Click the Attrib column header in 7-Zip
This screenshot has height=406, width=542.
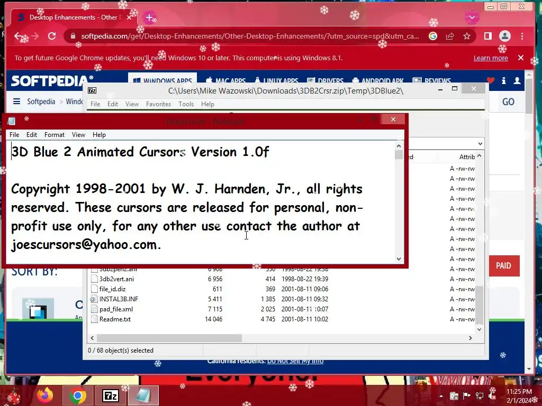pyautogui.click(x=467, y=156)
